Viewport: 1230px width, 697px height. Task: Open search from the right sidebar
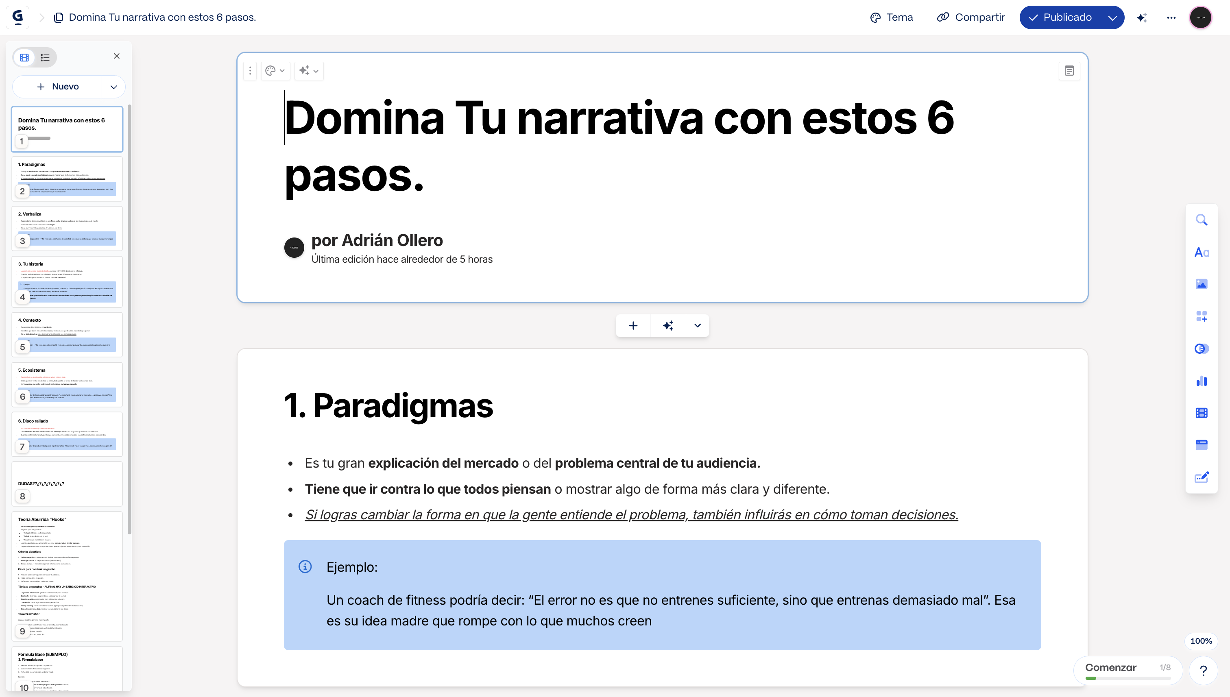pos(1201,220)
